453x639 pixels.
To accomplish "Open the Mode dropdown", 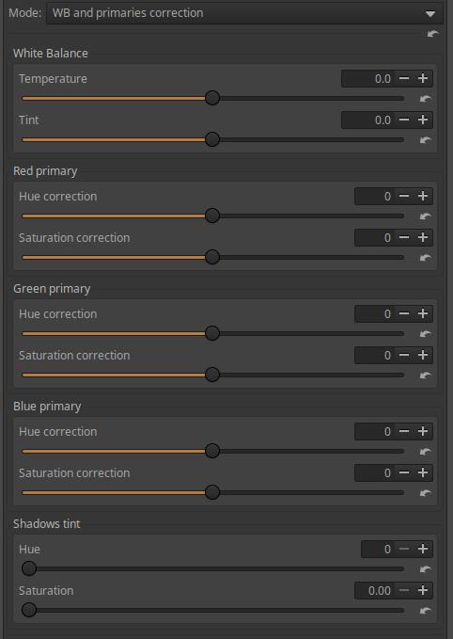I will coord(244,13).
